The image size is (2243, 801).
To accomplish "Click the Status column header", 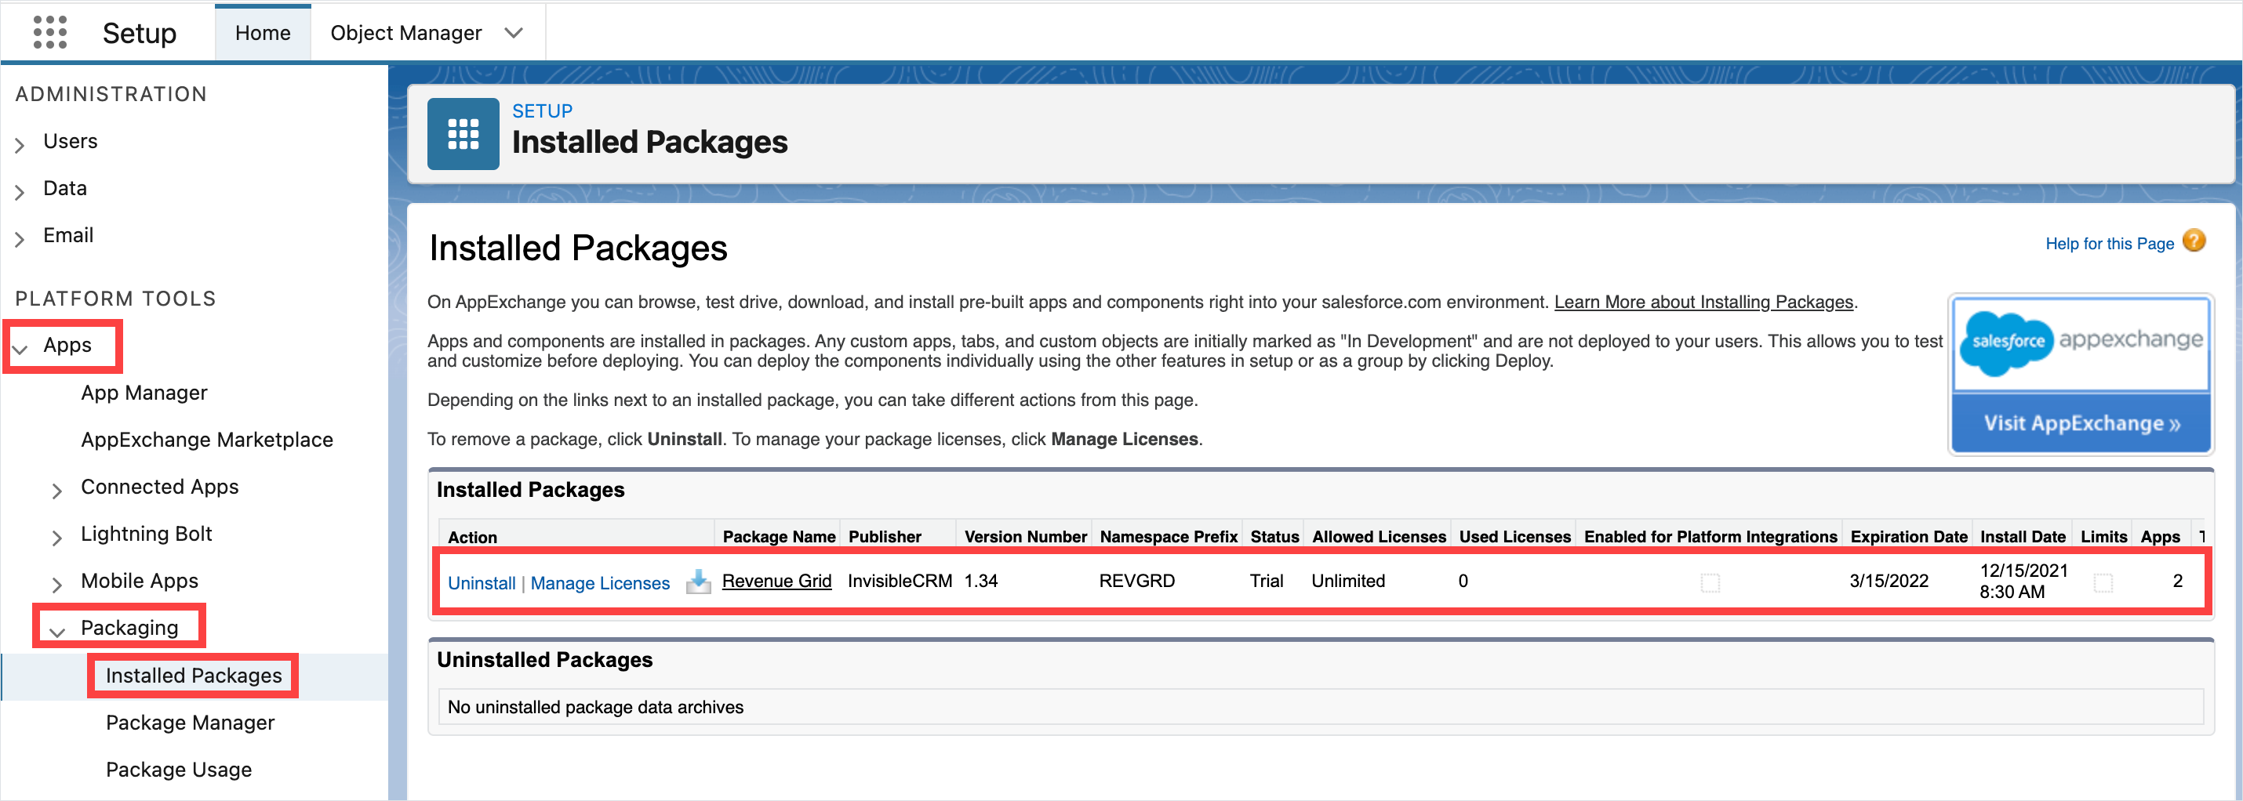I will tap(1274, 536).
